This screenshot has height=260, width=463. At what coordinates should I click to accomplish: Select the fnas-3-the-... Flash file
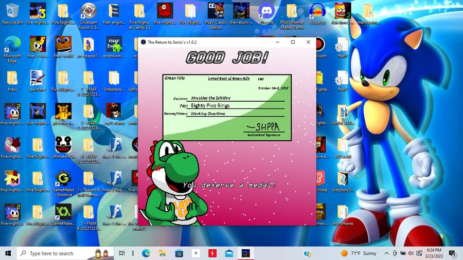(114, 215)
